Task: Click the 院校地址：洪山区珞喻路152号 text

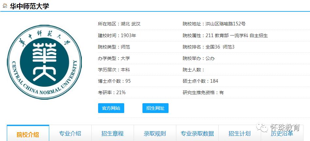Action: 214,24
